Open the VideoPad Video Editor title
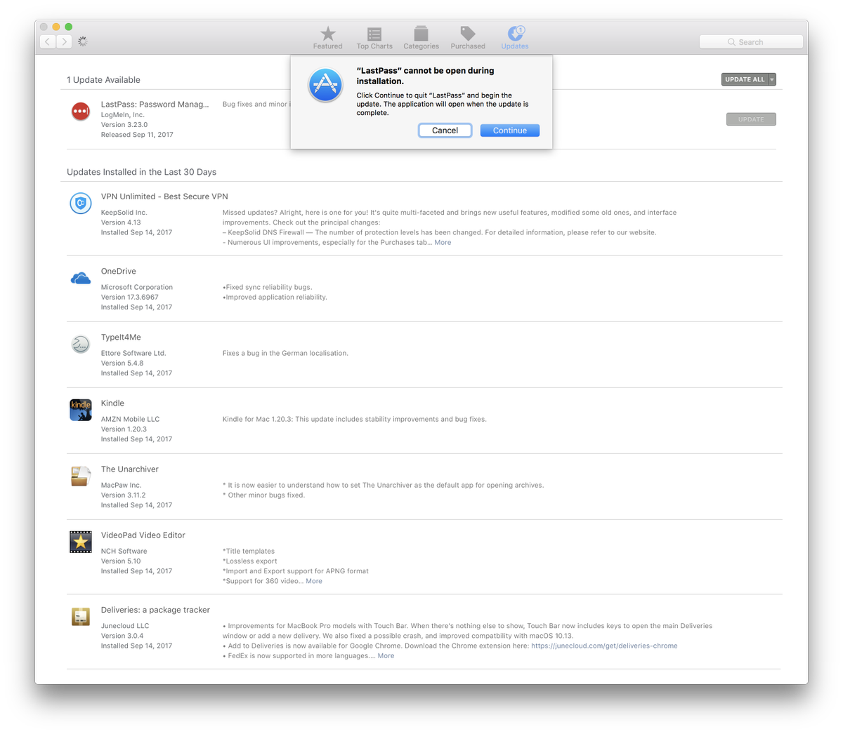Screen dimensions: 843x734 (x=143, y=535)
